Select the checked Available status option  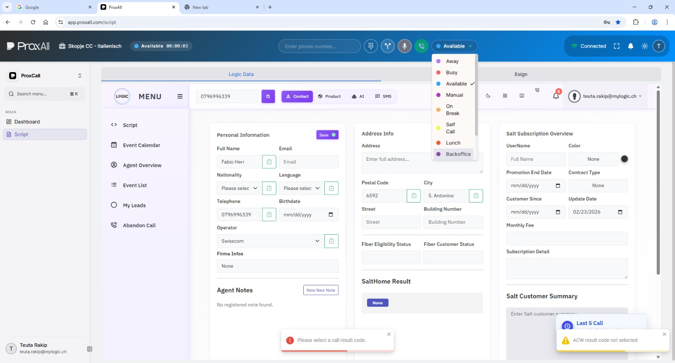point(455,84)
